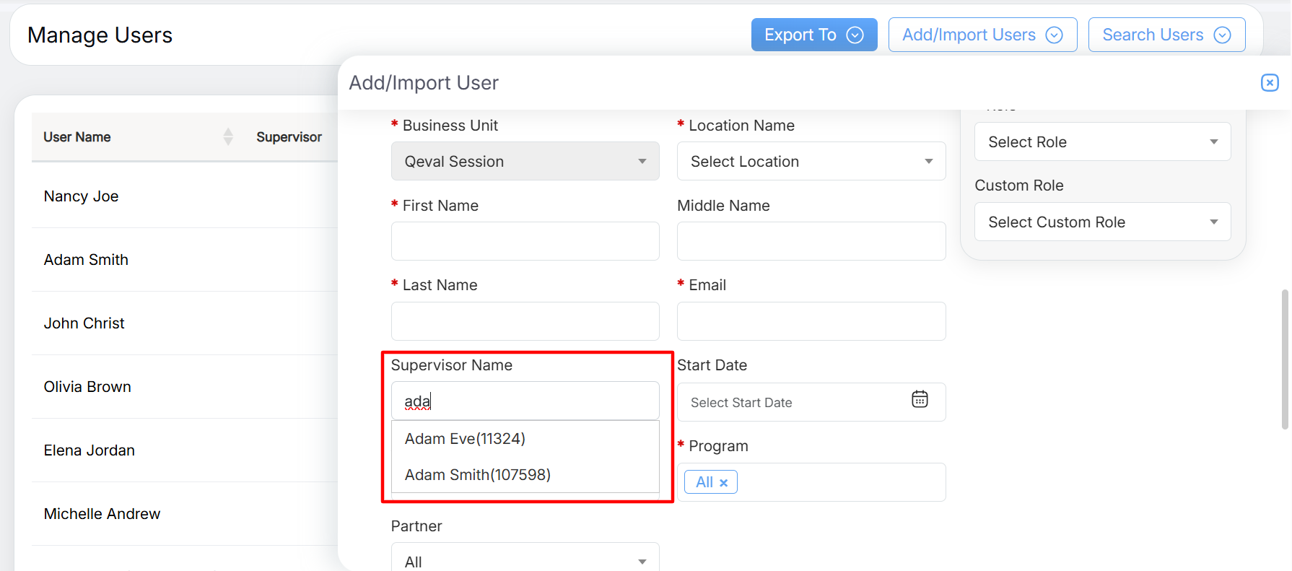The image size is (1292, 571).
Task: Close the Add/Import User panel
Action: click(1269, 83)
